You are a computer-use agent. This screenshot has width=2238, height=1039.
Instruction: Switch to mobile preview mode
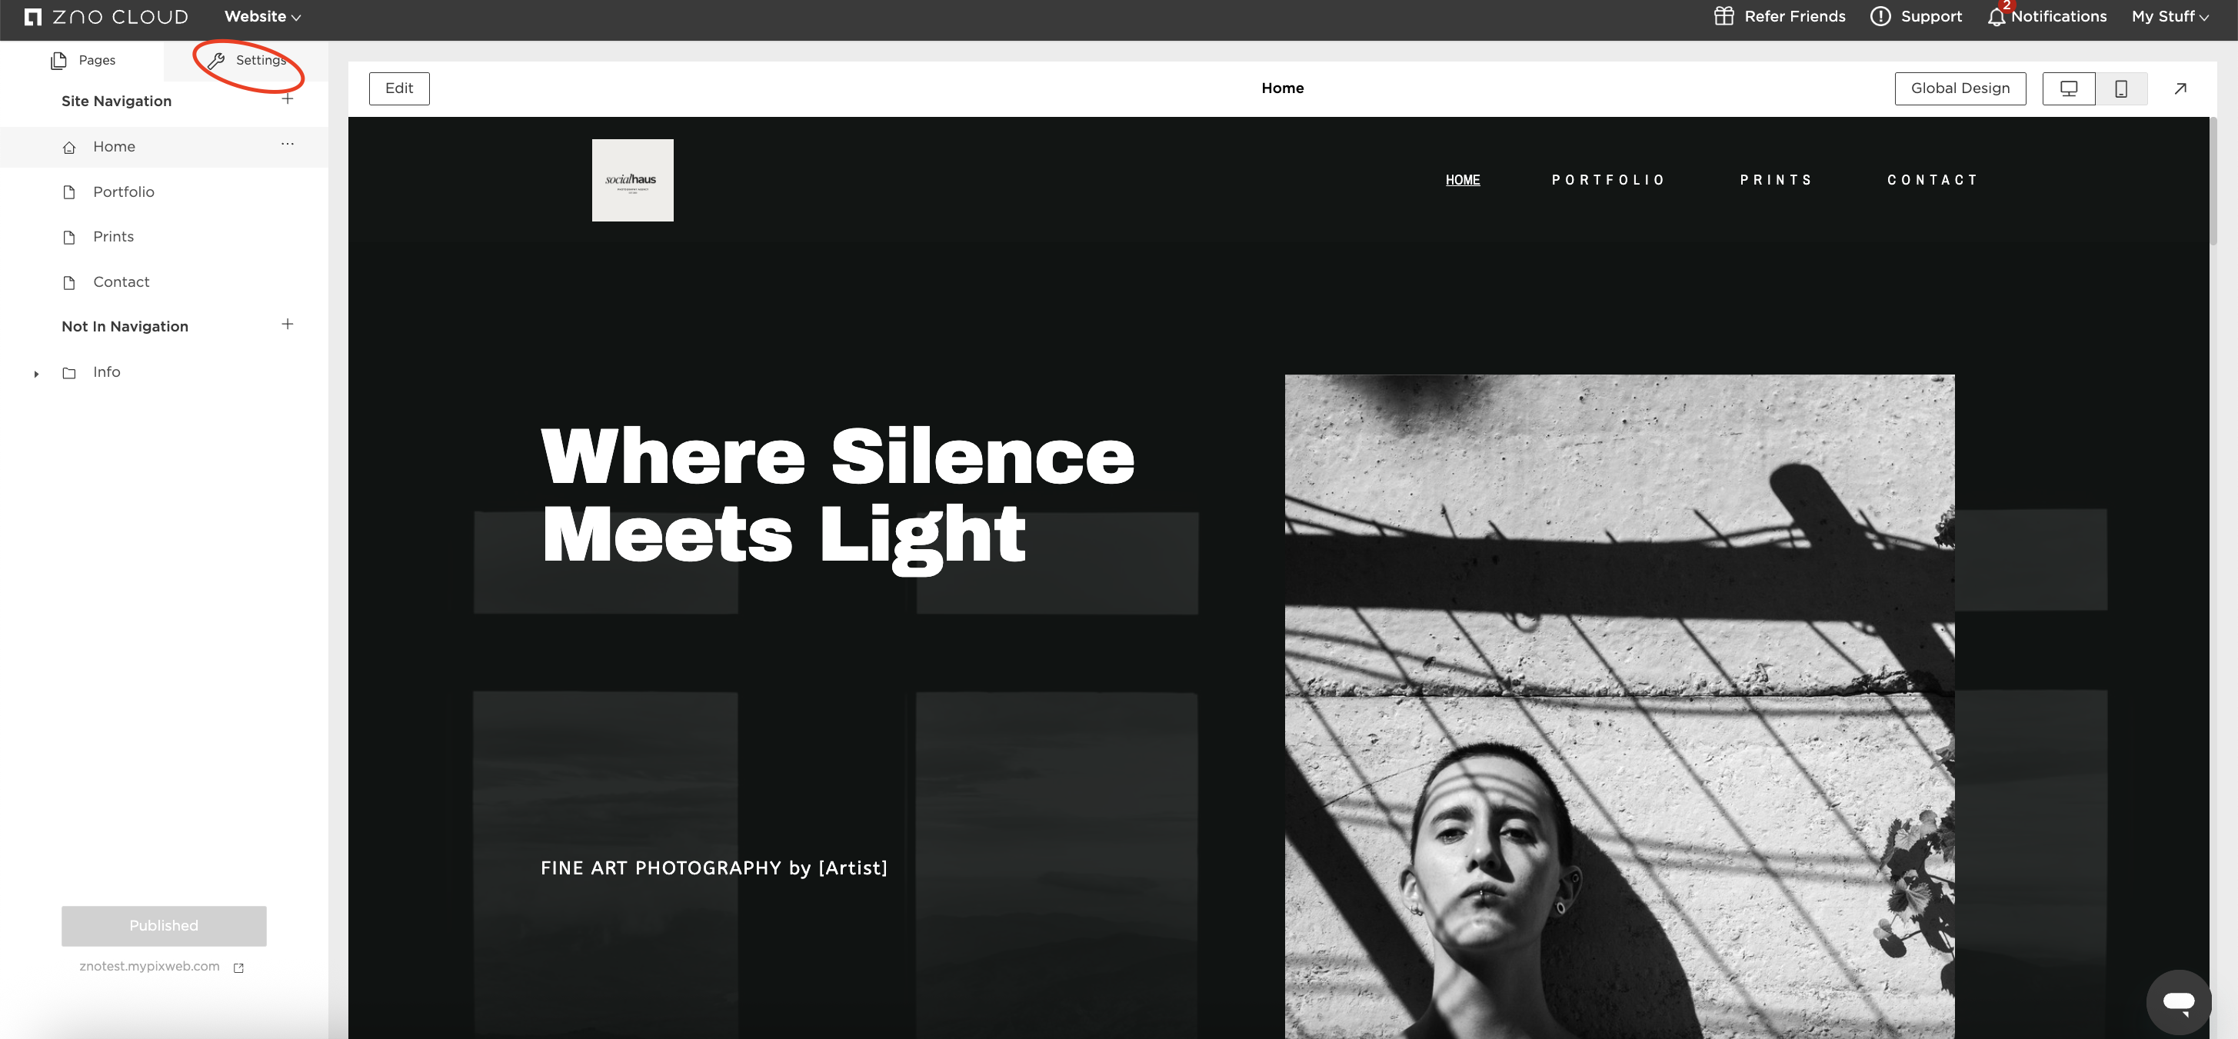[x=2120, y=88]
